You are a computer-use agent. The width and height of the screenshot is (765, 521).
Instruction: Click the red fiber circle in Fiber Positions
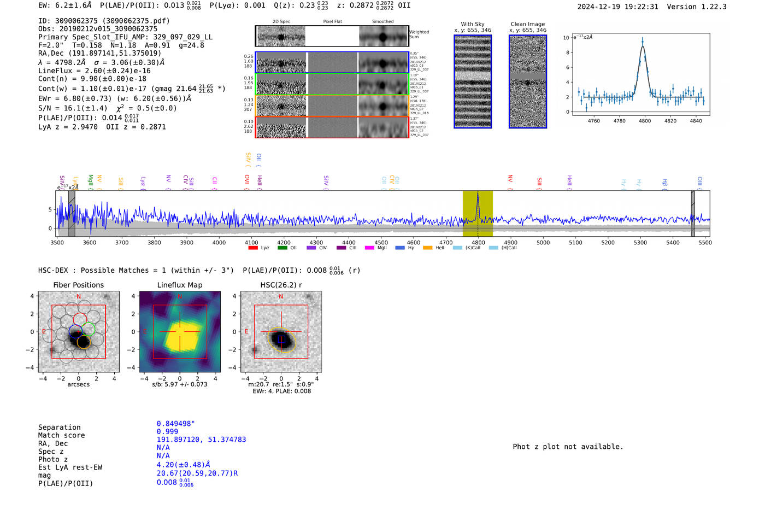[x=80, y=320]
